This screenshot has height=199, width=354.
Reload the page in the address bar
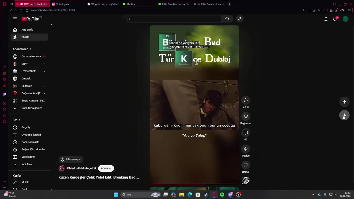click(x=21, y=10)
